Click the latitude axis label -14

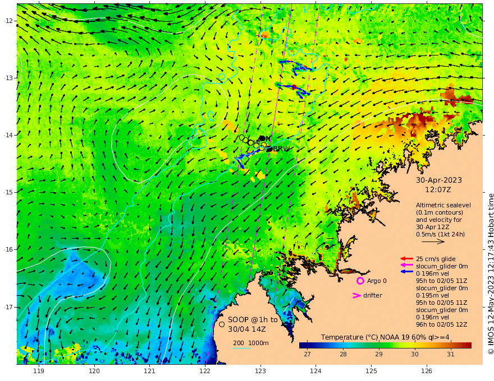[8, 135]
